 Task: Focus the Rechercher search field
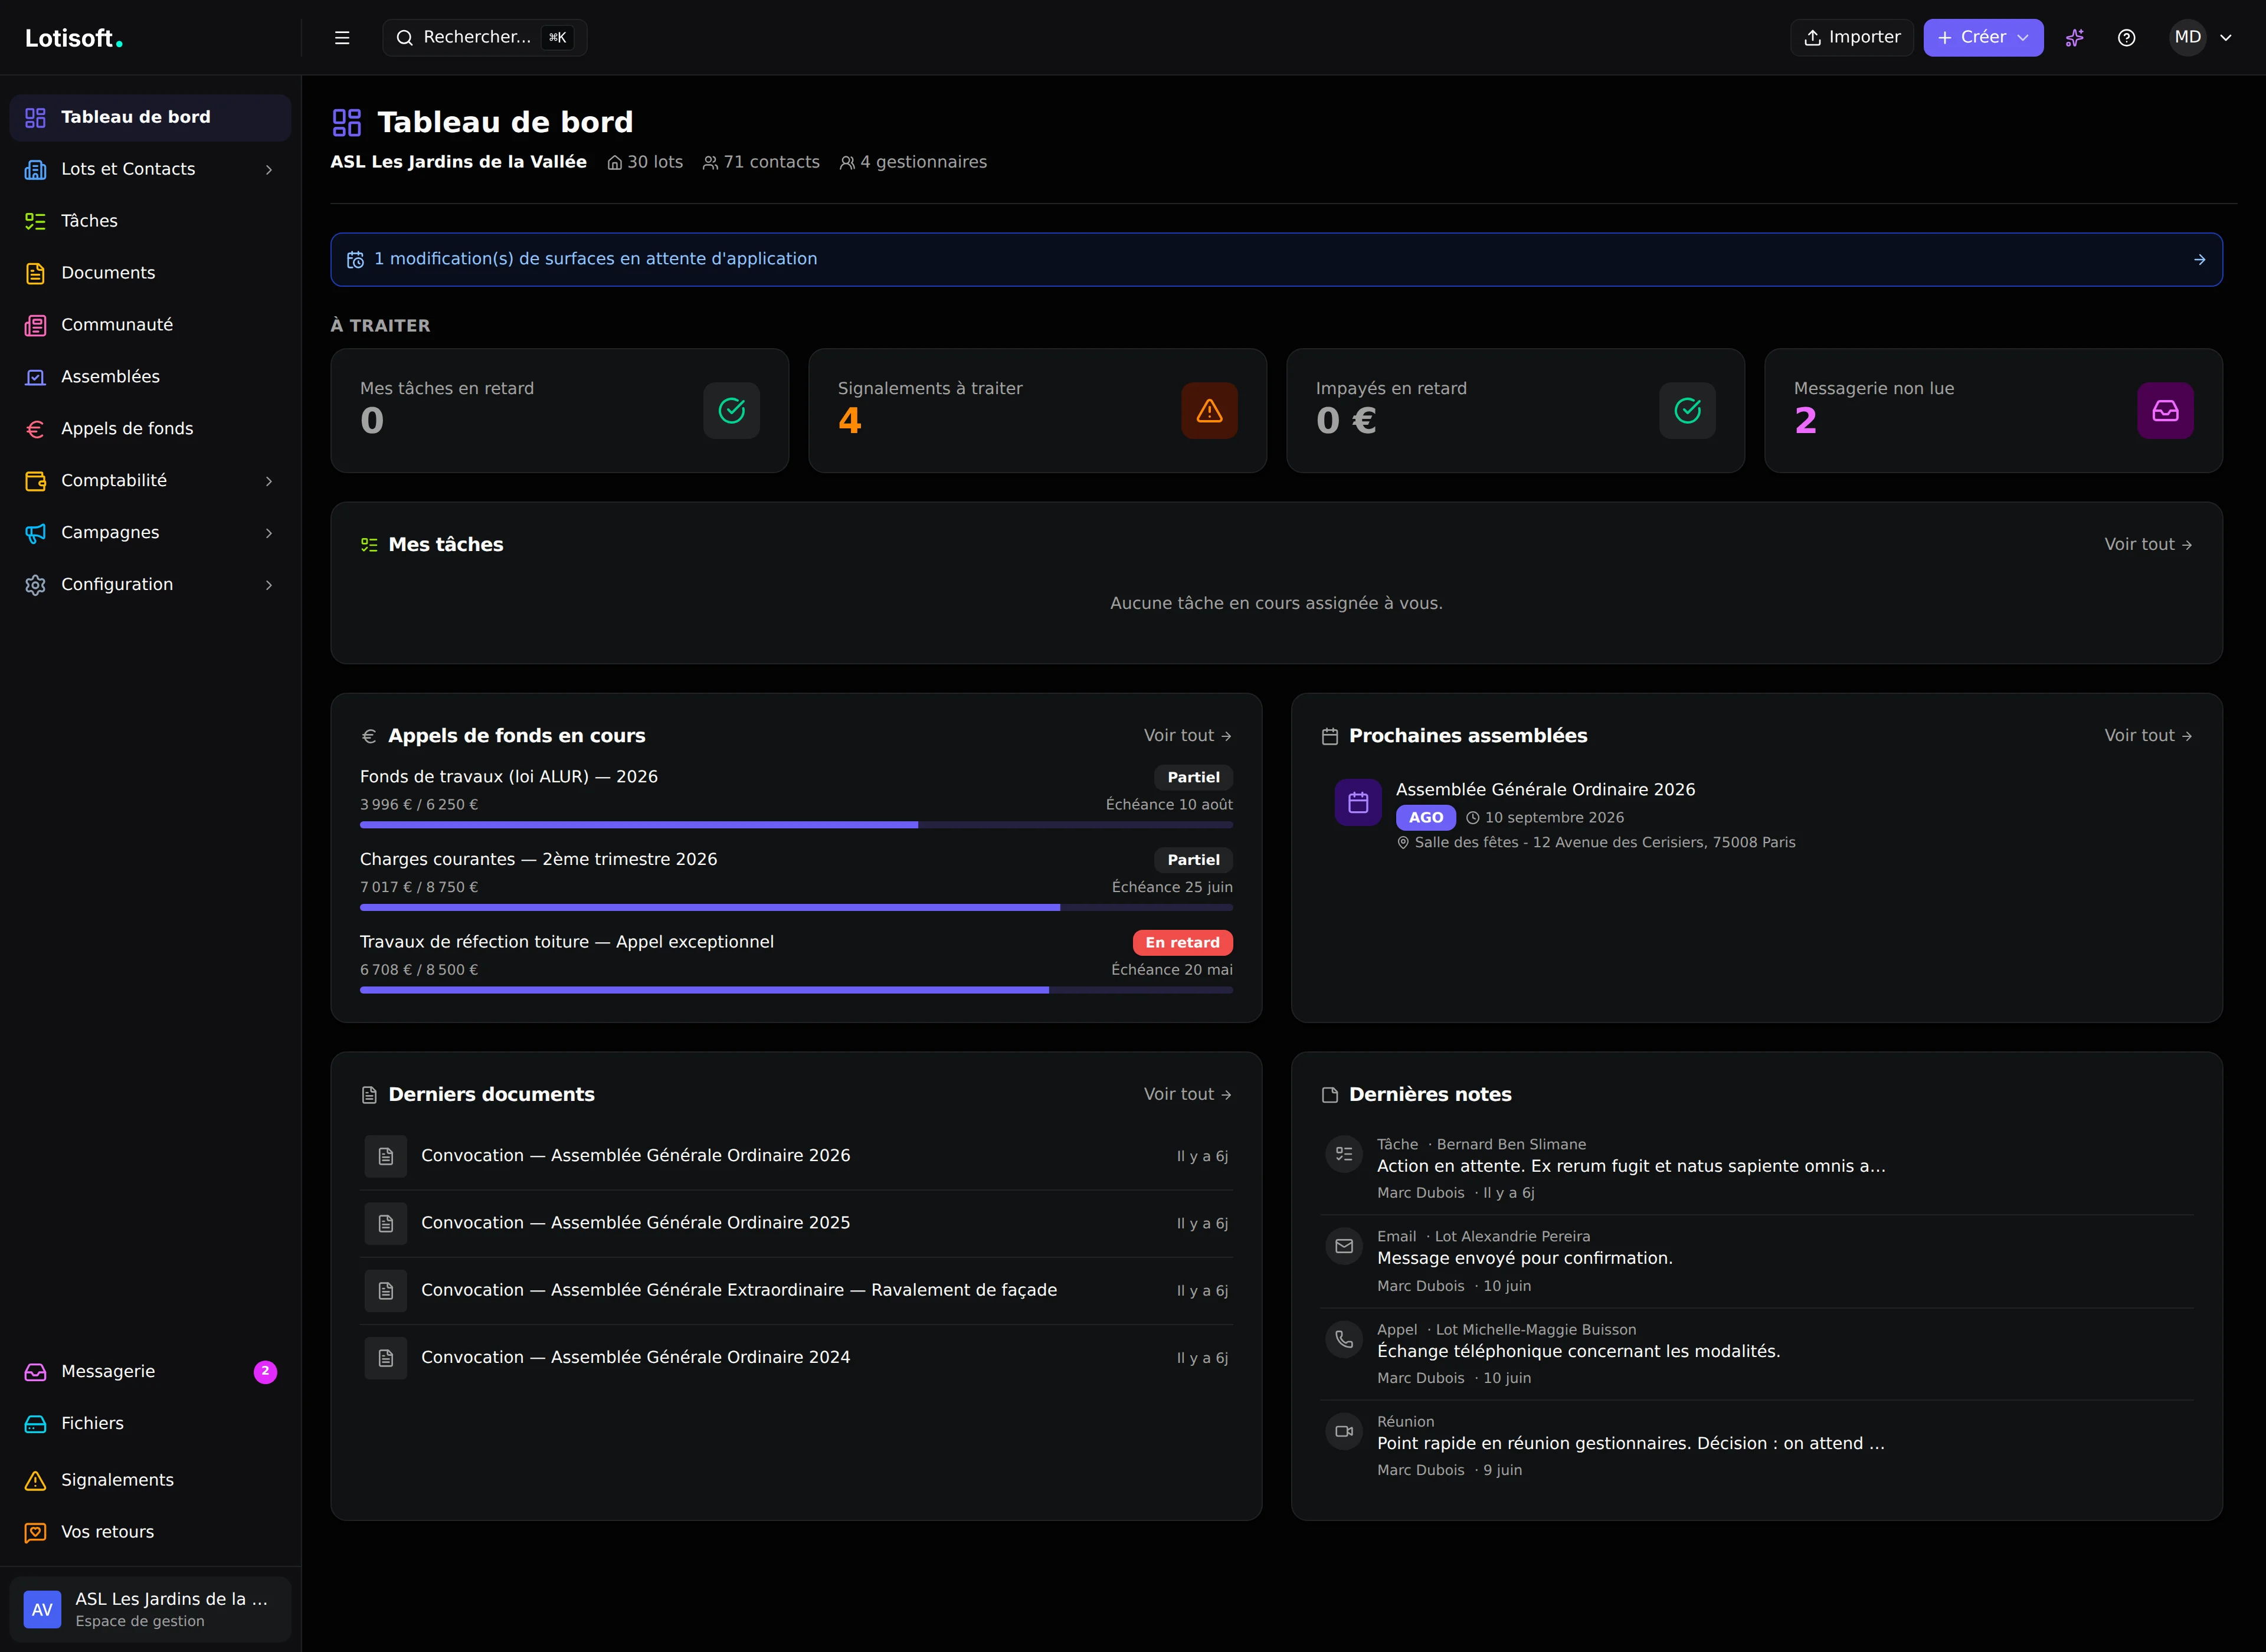(484, 38)
